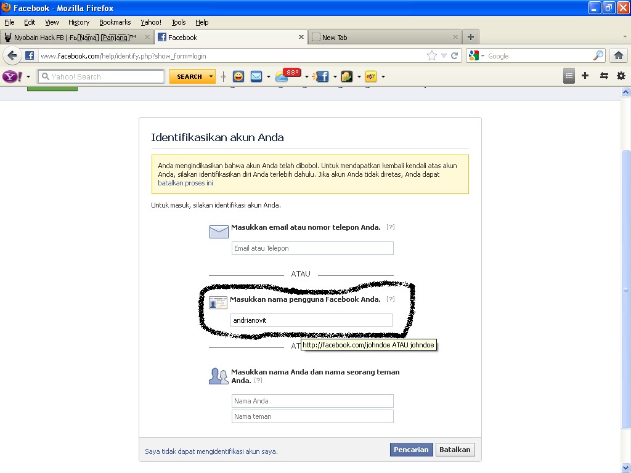Expand the Facebook toolbar icon dropdown arrow

[335, 76]
